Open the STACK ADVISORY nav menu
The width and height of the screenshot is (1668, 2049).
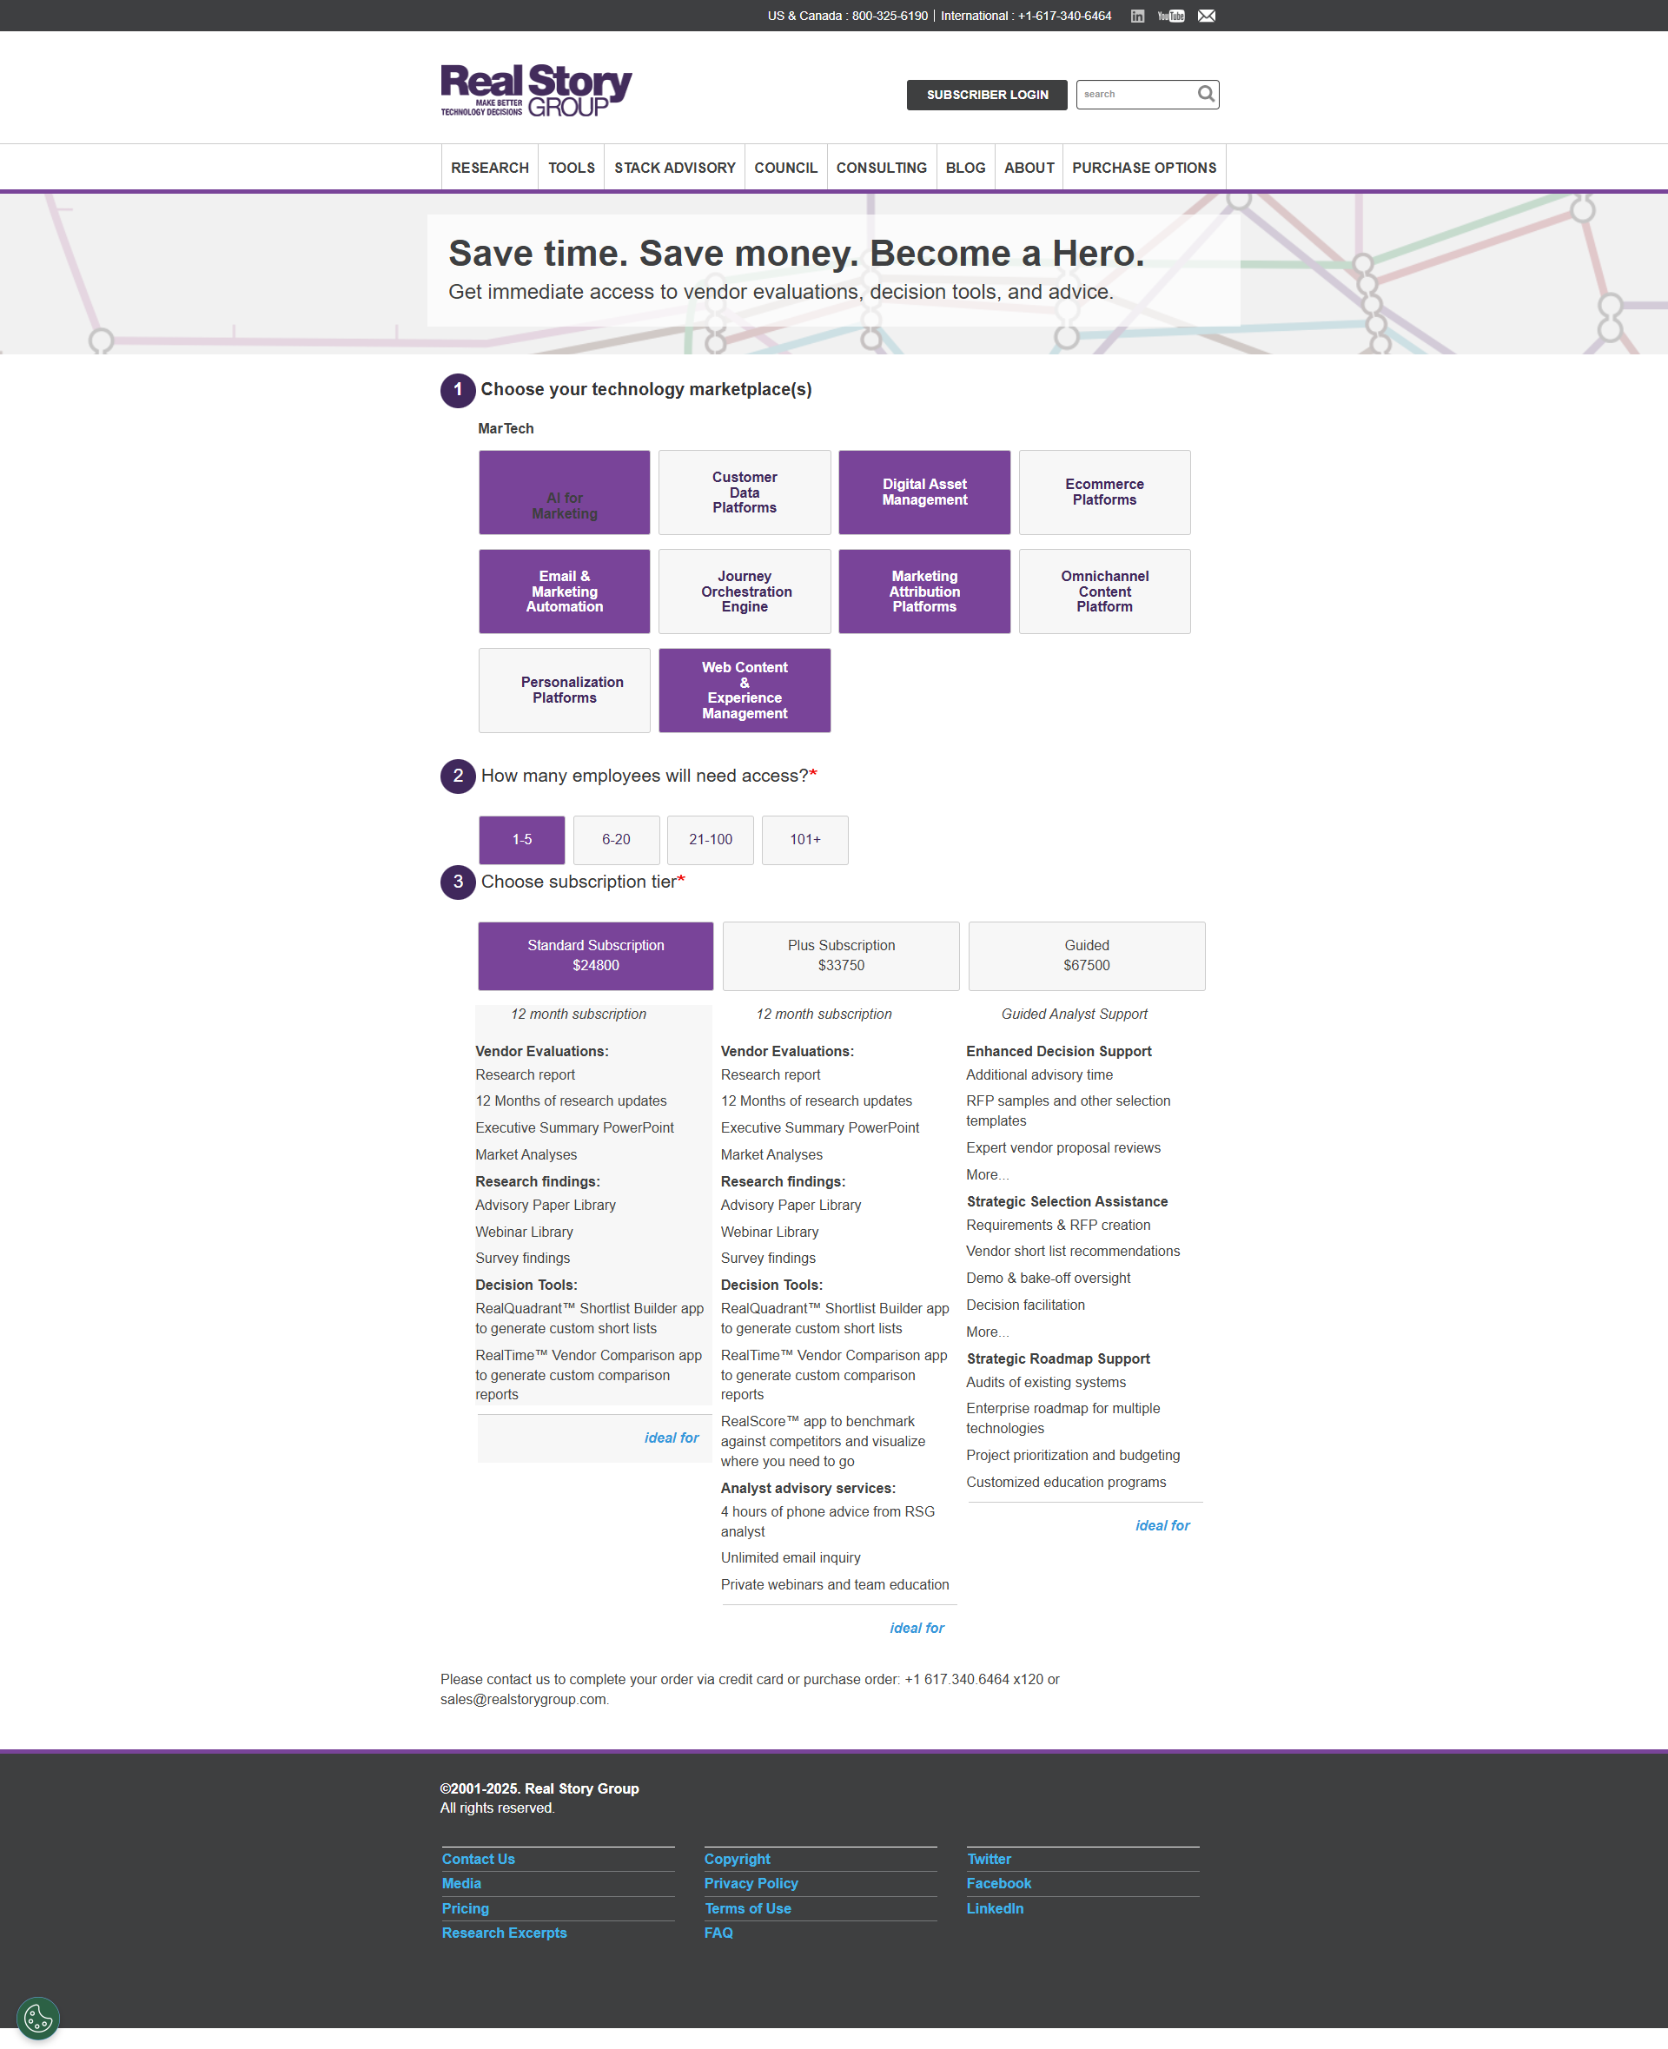(x=674, y=167)
